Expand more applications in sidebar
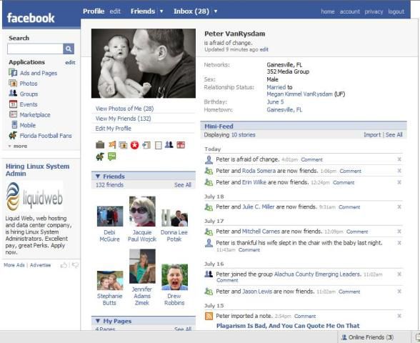 coord(18,146)
